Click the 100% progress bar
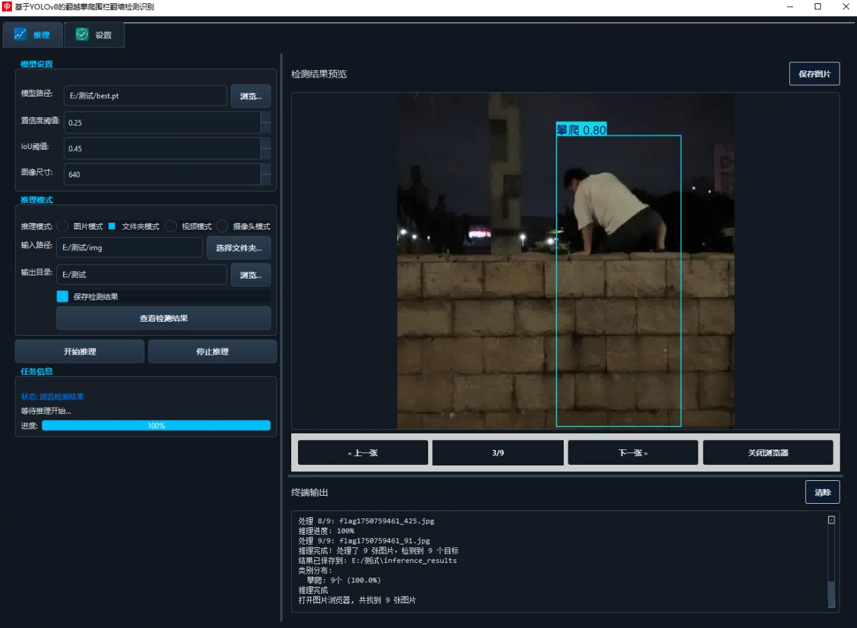Image resolution: width=857 pixels, height=628 pixels. pos(156,425)
